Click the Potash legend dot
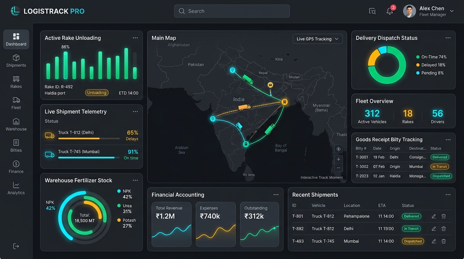The image size is (464, 259). tap(119, 220)
